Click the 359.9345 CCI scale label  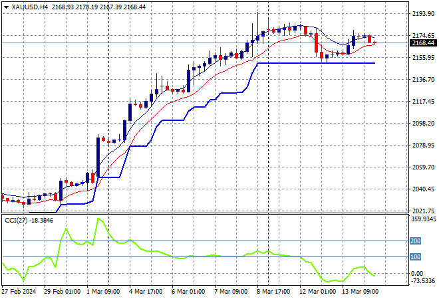[422, 219]
